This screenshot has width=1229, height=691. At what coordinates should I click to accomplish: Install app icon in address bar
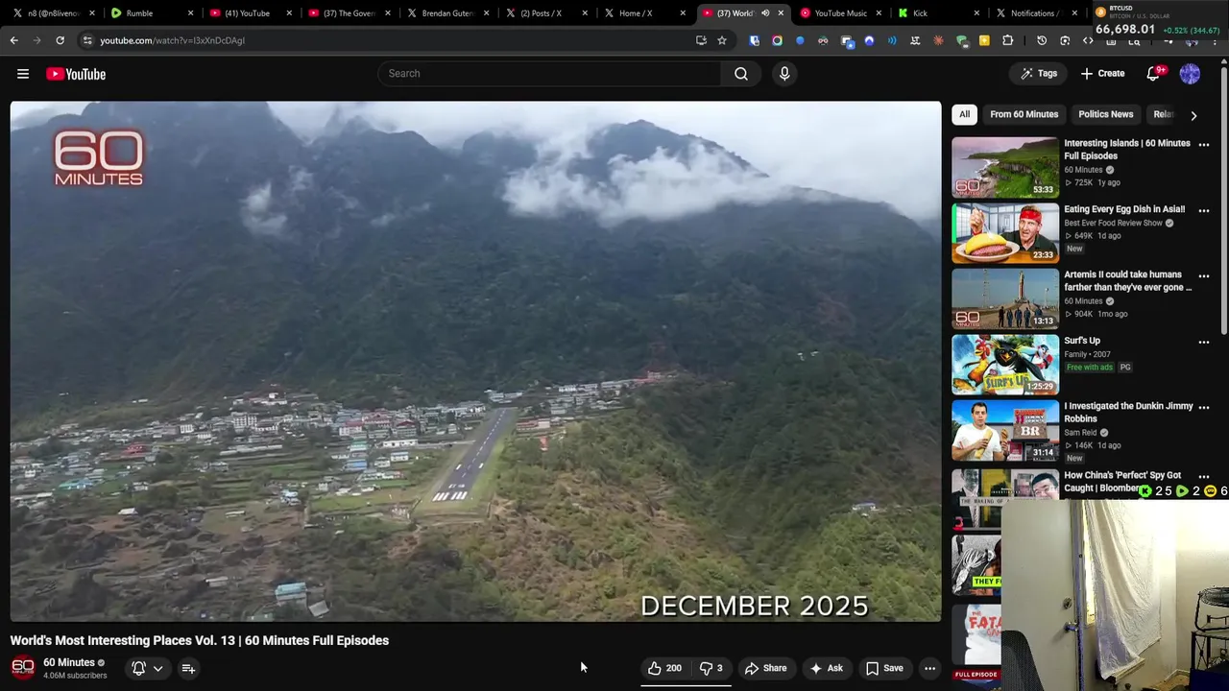pos(701,40)
